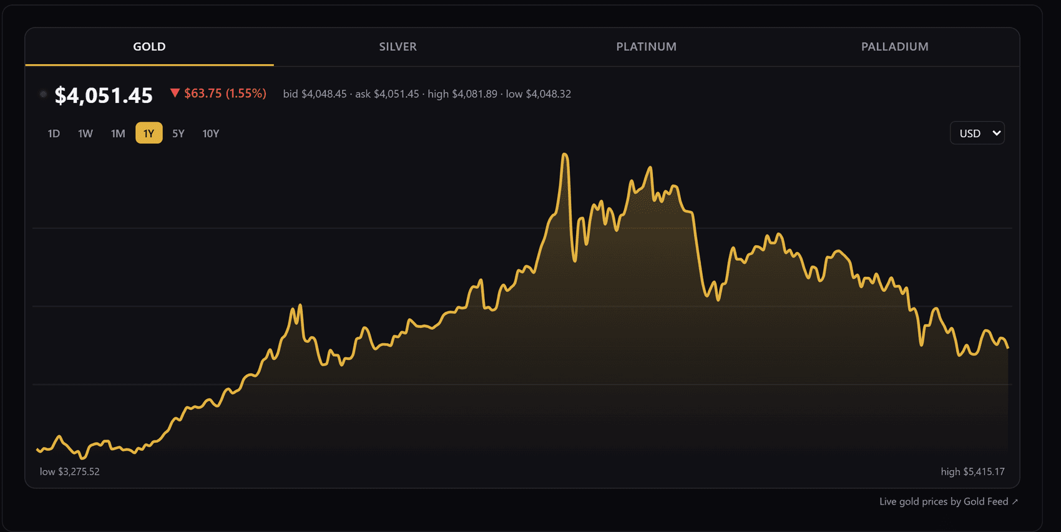Image resolution: width=1061 pixels, height=532 pixels.
Task: Click the live status dot beside price
Action: click(43, 94)
